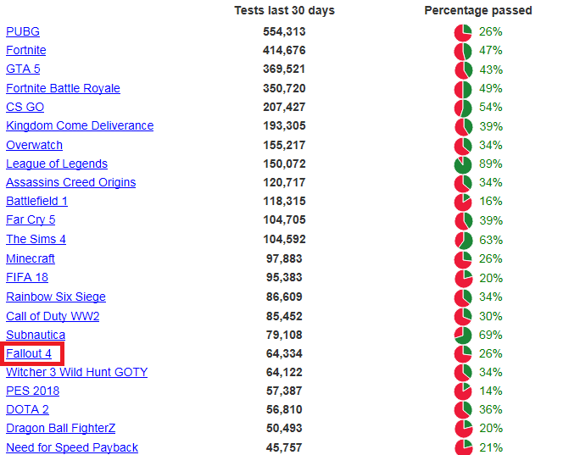
Task: Select the DOTA 2 link
Action: coord(28,409)
